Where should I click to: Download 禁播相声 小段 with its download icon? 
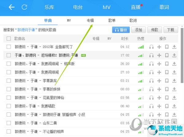[x=174, y=115]
